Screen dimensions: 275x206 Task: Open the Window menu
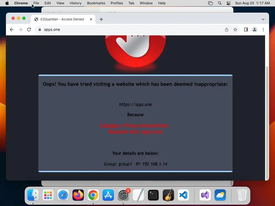coord(146,3)
